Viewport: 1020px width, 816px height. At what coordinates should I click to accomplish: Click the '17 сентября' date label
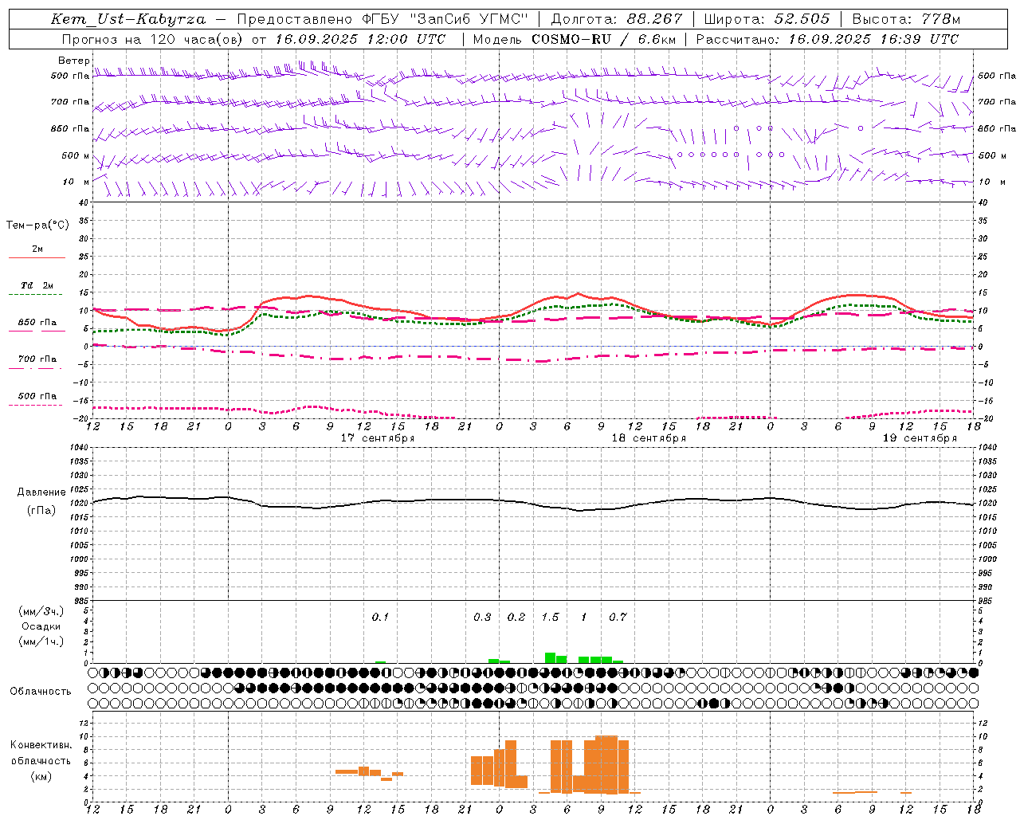[378, 438]
